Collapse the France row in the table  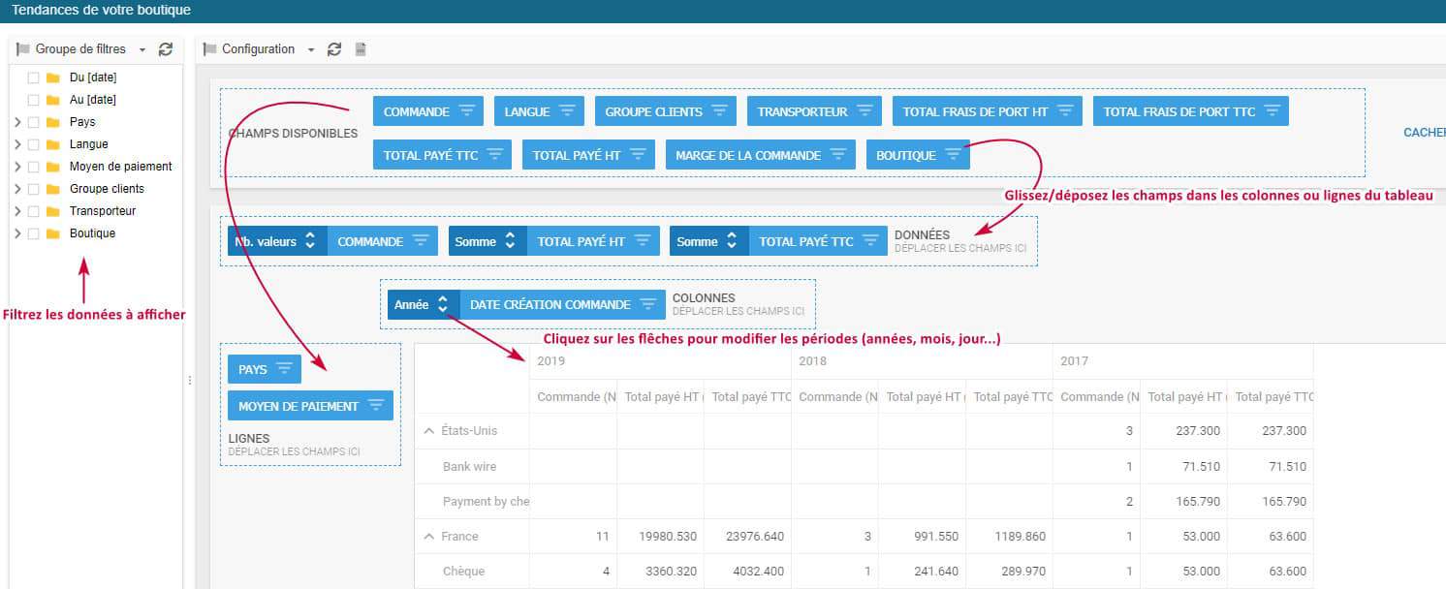[x=428, y=537]
